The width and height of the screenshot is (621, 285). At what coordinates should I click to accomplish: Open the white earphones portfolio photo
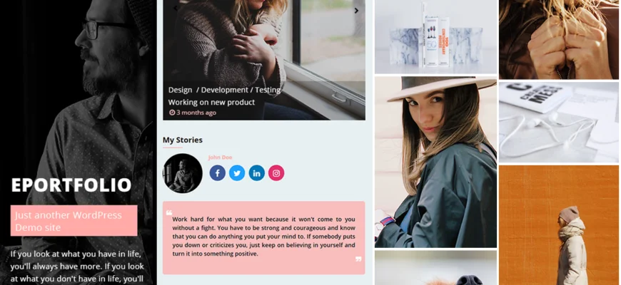tap(559, 122)
